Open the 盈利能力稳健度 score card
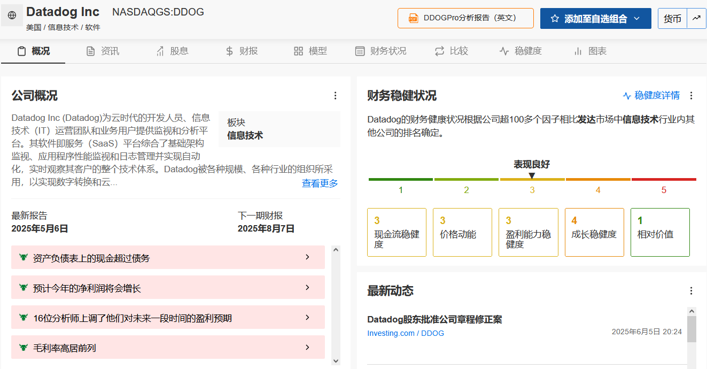 coord(528,232)
